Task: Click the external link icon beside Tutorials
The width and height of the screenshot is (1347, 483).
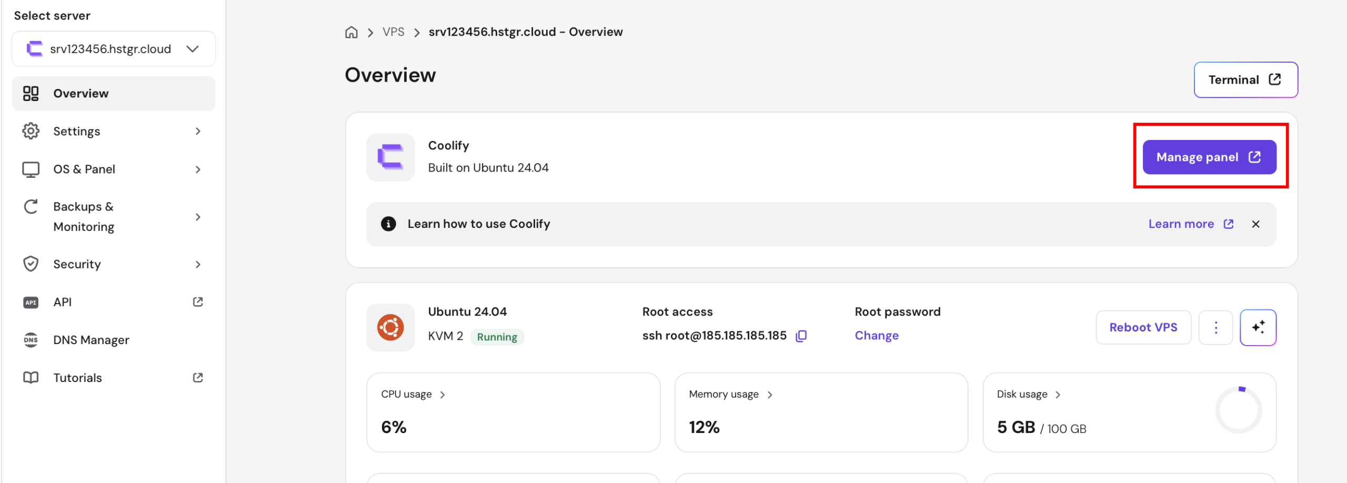Action: (x=198, y=378)
